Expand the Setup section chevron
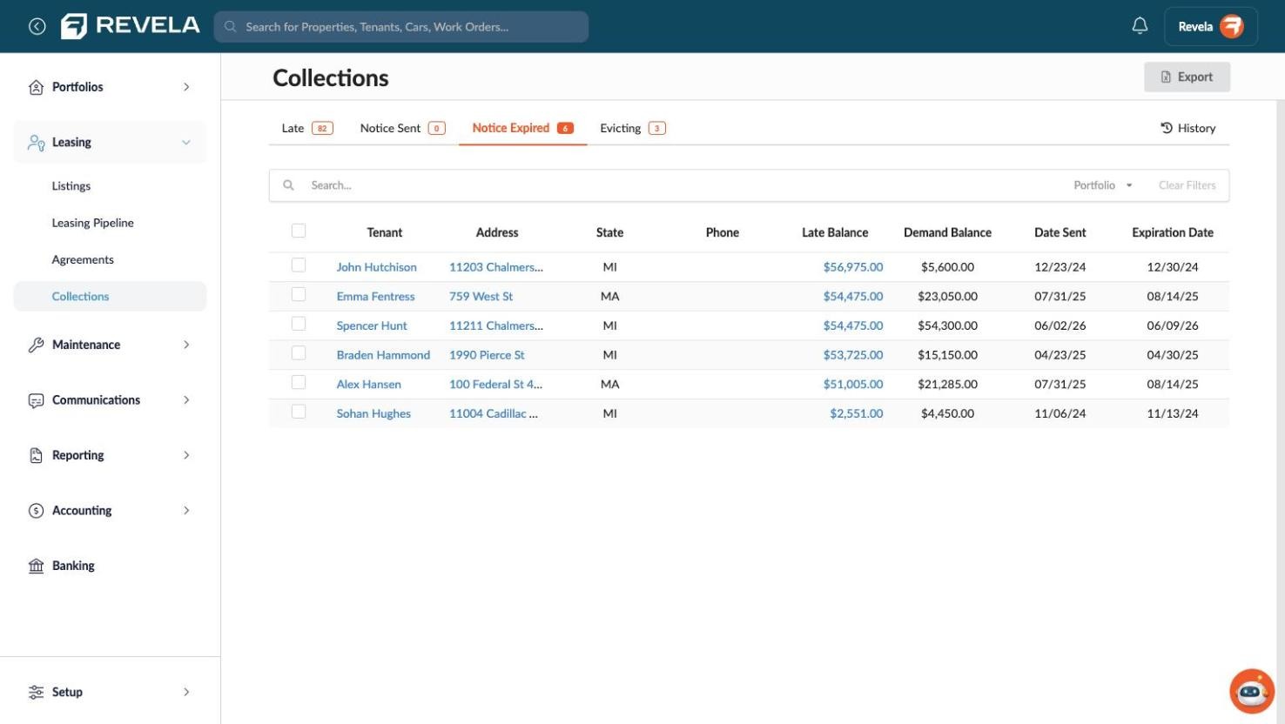 [x=186, y=692]
